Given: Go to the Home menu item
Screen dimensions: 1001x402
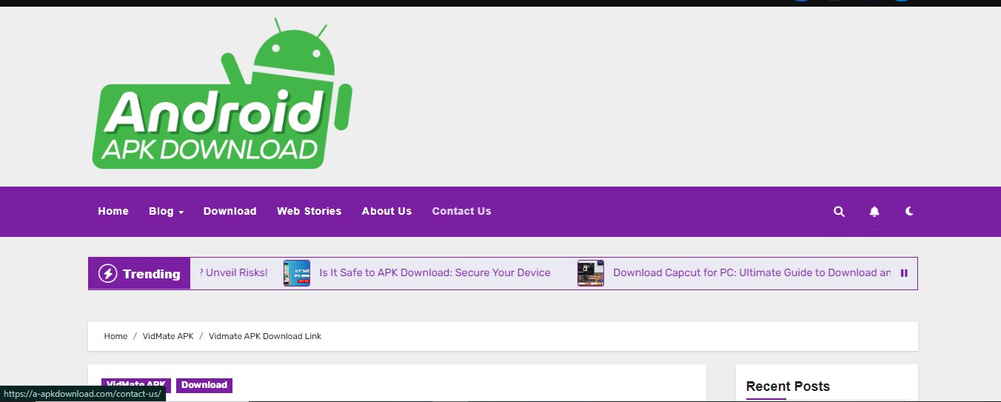Looking at the screenshot, I should tap(113, 212).
